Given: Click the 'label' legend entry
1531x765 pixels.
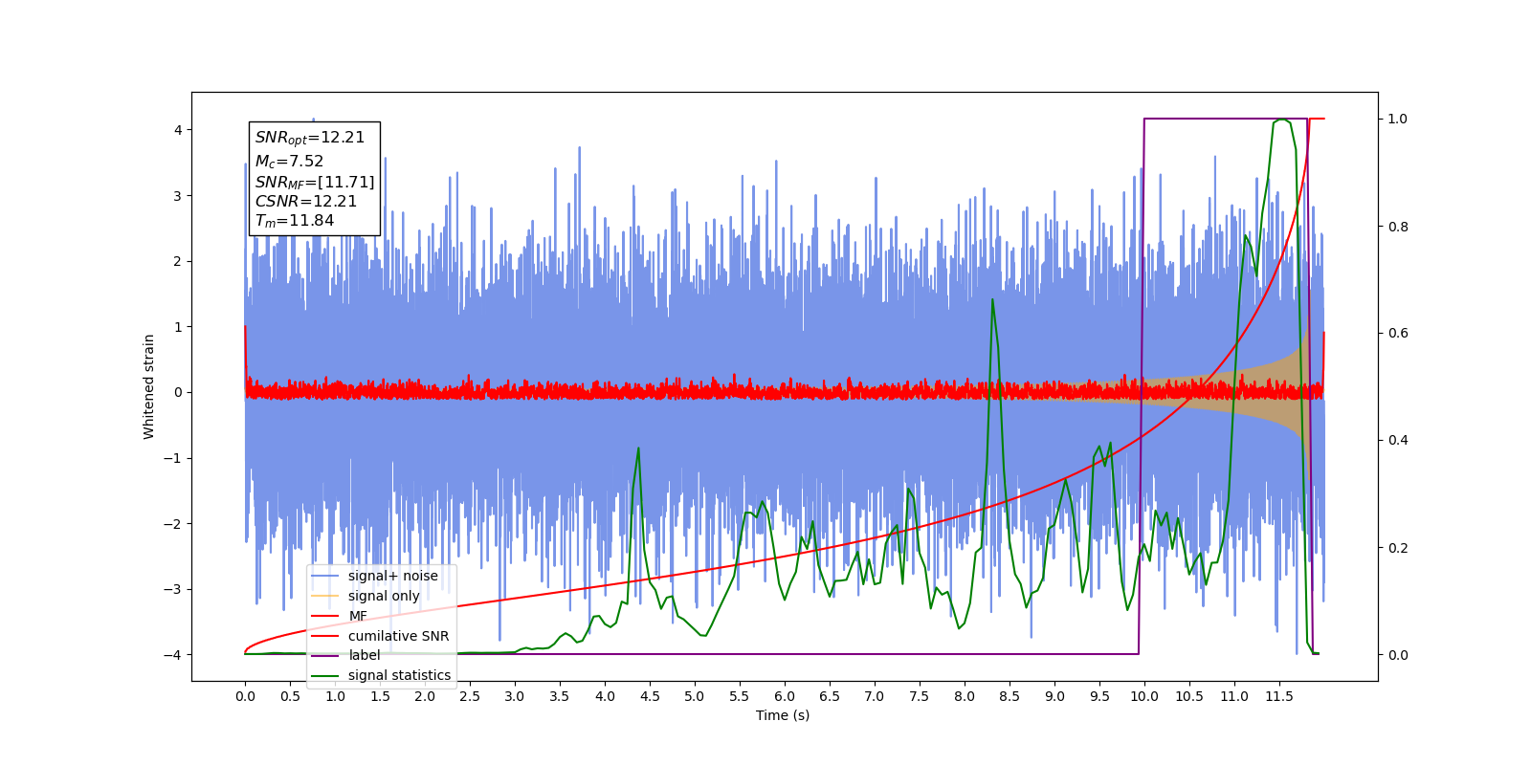Looking at the screenshot, I should [x=345, y=655].
